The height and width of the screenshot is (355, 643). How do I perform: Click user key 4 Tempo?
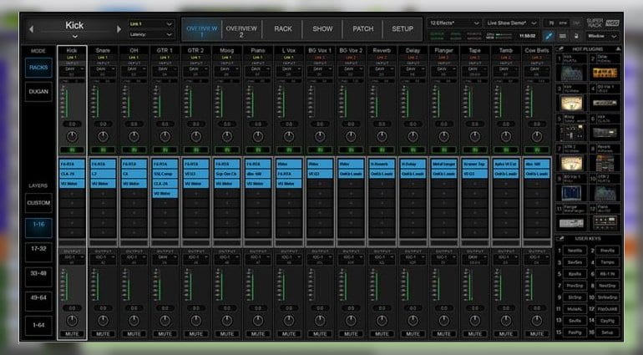point(607,262)
